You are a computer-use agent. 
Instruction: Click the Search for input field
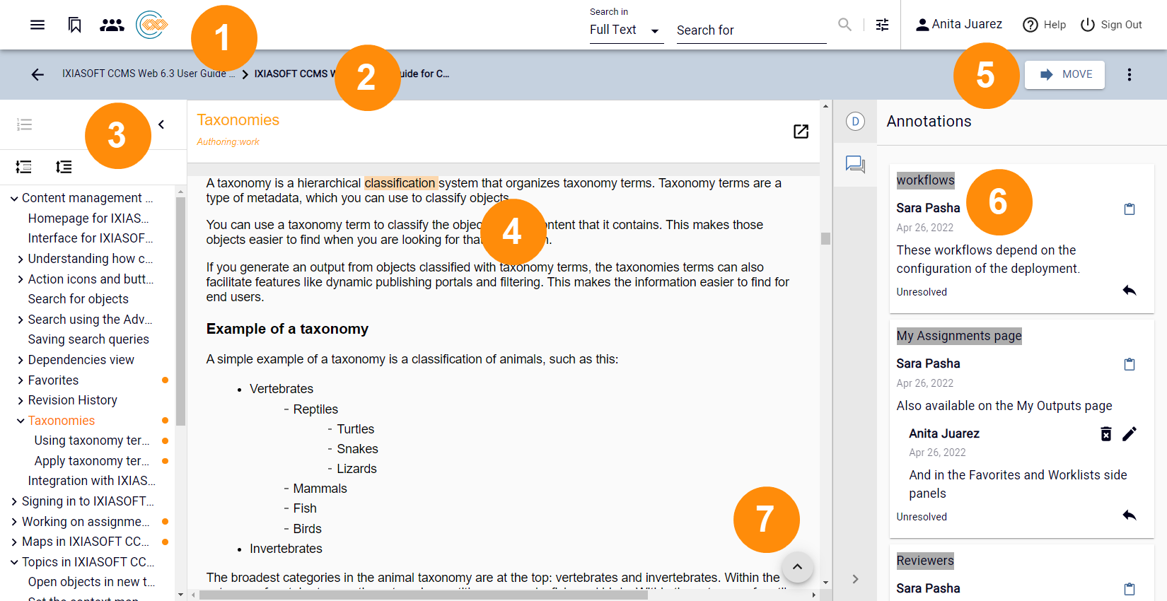(751, 30)
